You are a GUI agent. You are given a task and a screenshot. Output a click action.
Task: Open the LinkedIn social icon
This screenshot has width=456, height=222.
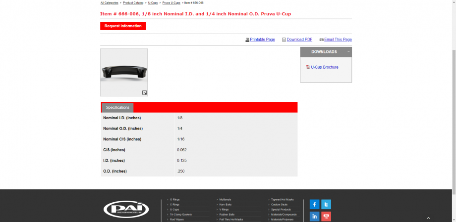pos(314,216)
